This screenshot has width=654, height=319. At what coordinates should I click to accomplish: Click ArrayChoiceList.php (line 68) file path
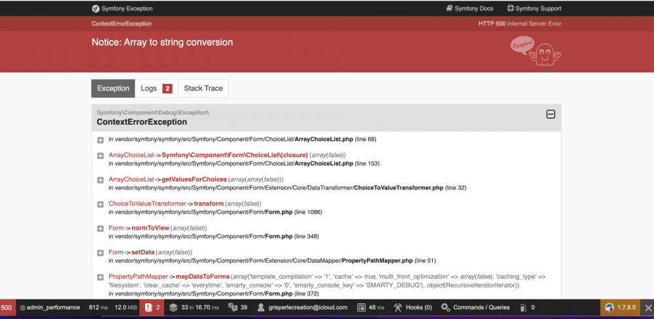[x=243, y=139]
